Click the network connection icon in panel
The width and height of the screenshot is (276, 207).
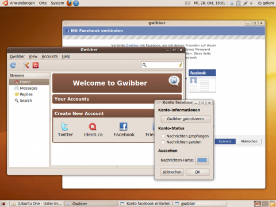tap(246, 3)
